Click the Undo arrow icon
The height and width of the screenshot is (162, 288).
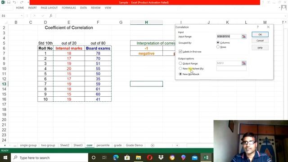[14, 2]
